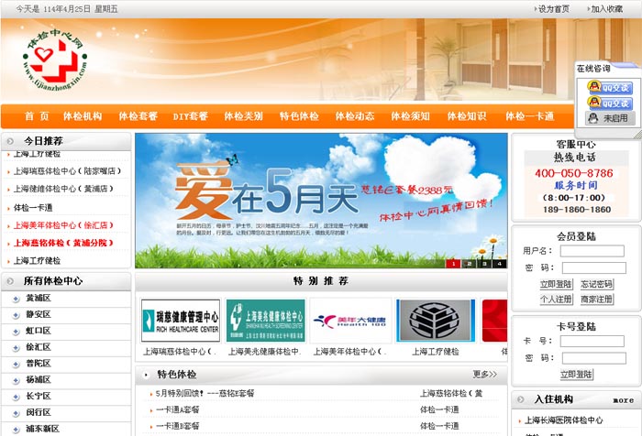
Task: Click 上海美年体检中心 caption under logos
Action: [350, 352]
